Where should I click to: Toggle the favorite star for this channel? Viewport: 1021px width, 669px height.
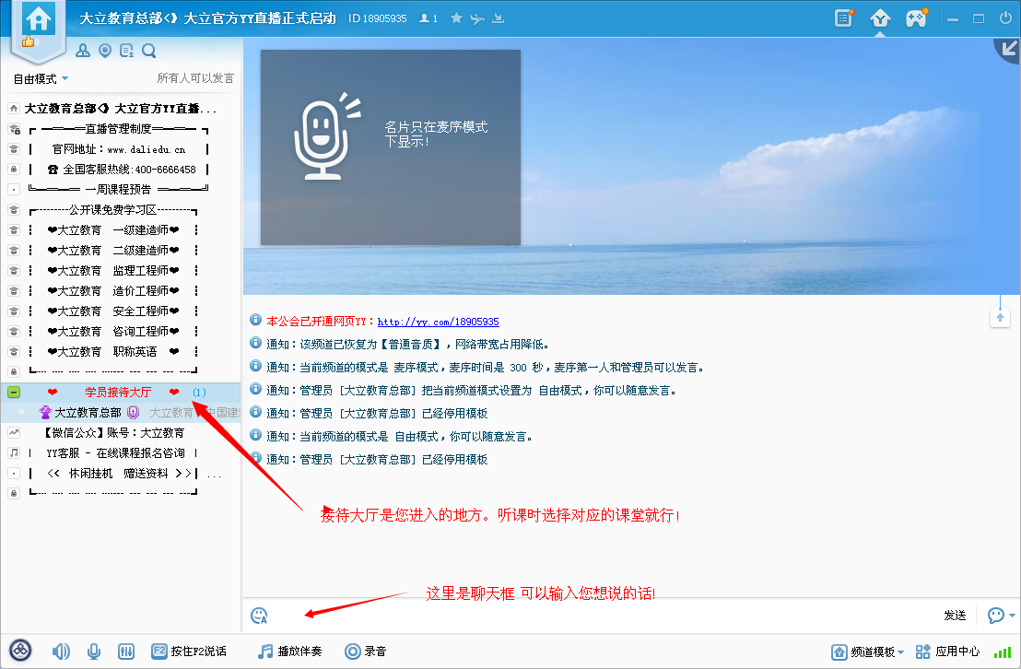pos(456,18)
